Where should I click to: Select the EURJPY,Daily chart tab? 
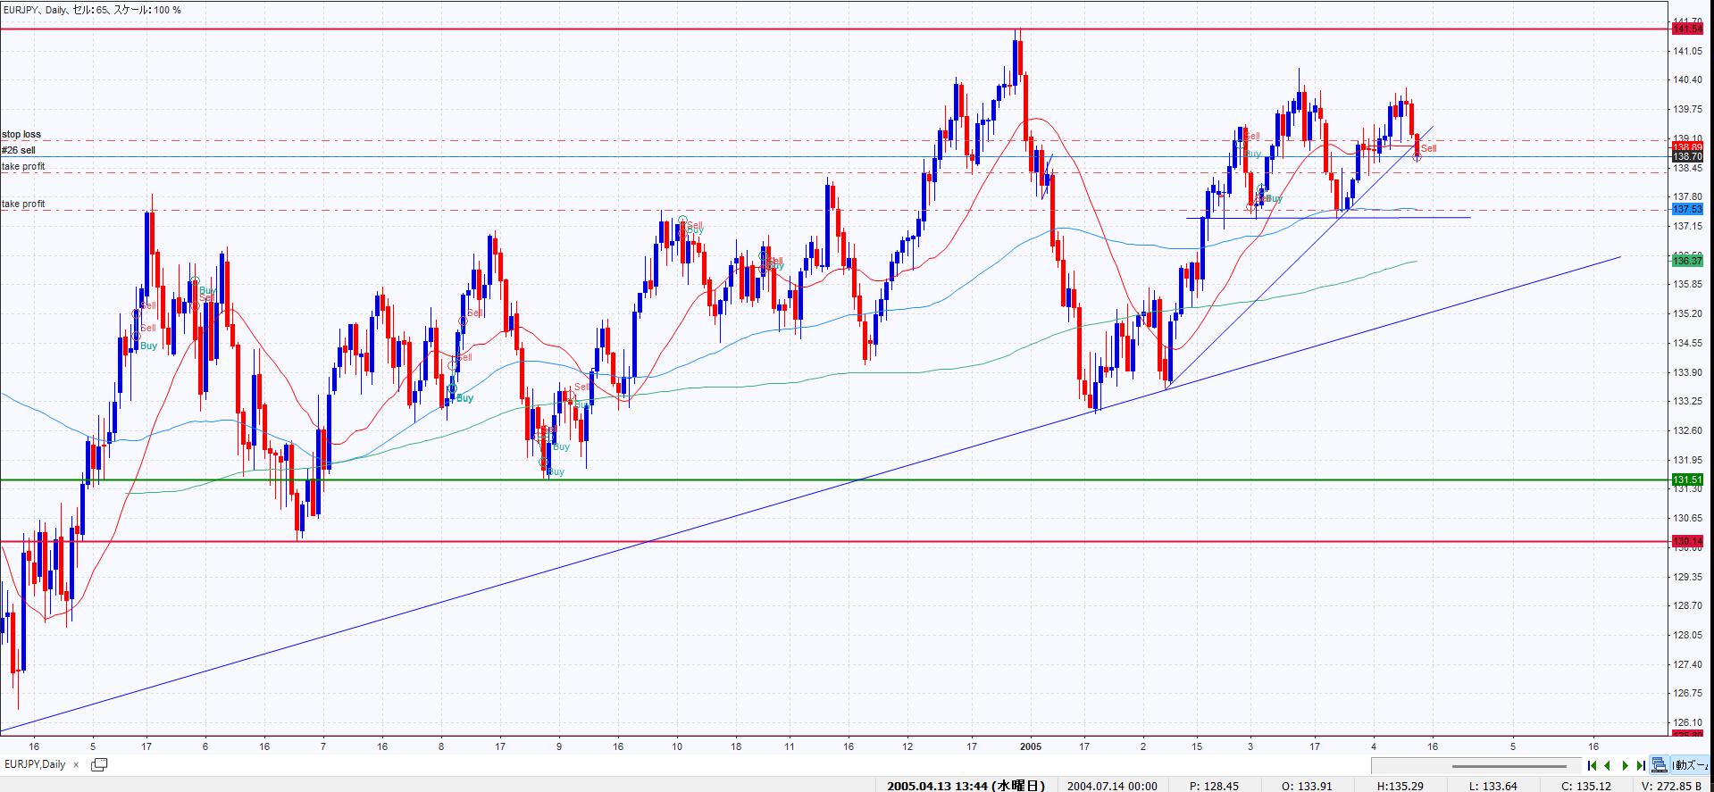pyautogui.click(x=35, y=765)
